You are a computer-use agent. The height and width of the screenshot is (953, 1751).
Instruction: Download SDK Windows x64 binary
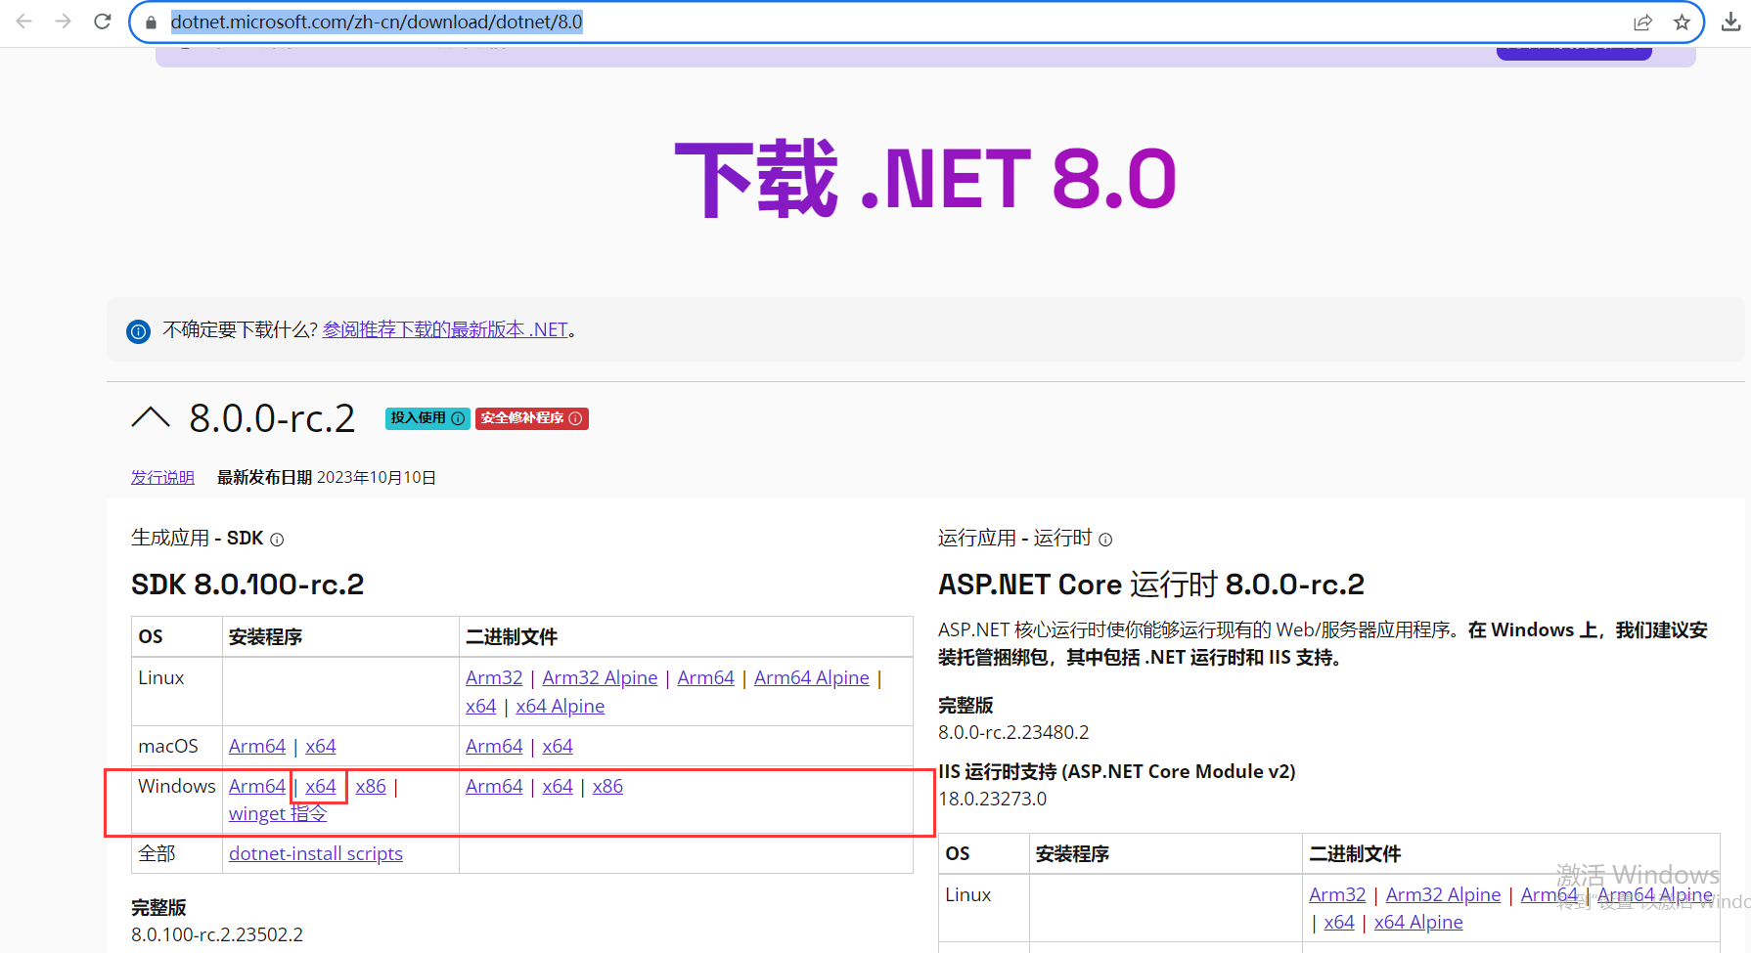(558, 786)
